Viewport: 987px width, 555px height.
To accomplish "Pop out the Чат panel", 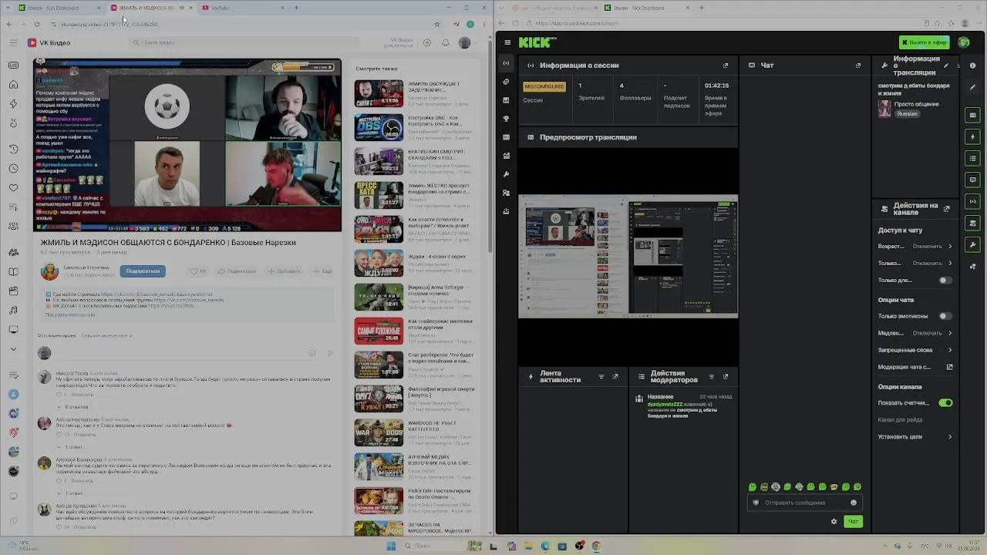I will [858, 66].
